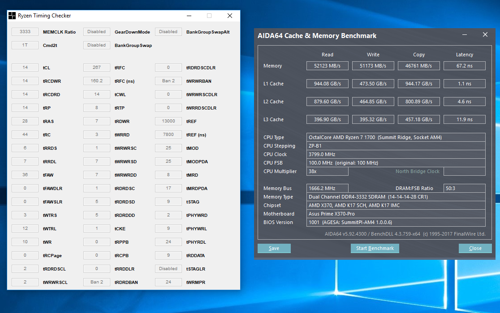
Task: Click Start Benchmark button
Action: point(375,248)
